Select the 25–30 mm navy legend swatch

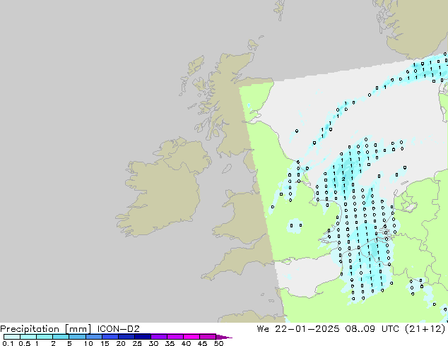coord(142,337)
